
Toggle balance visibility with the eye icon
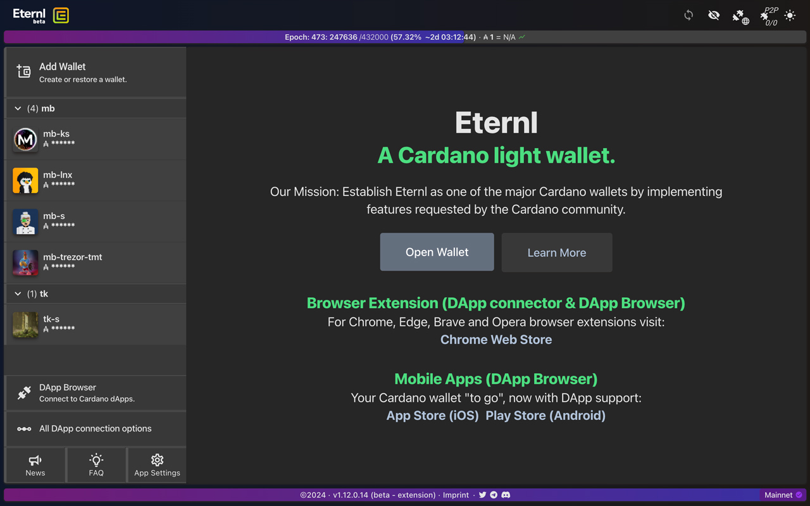click(714, 15)
